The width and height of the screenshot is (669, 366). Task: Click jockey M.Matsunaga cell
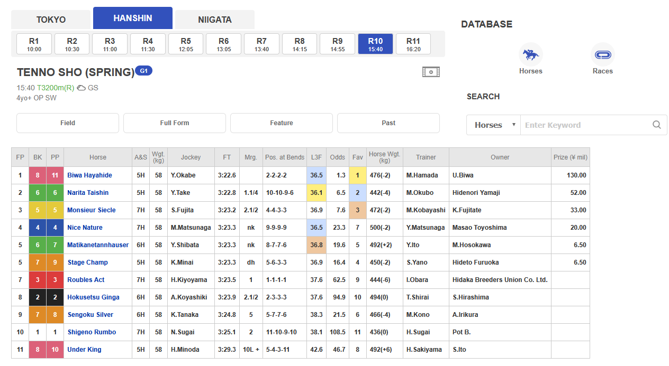click(191, 228)
